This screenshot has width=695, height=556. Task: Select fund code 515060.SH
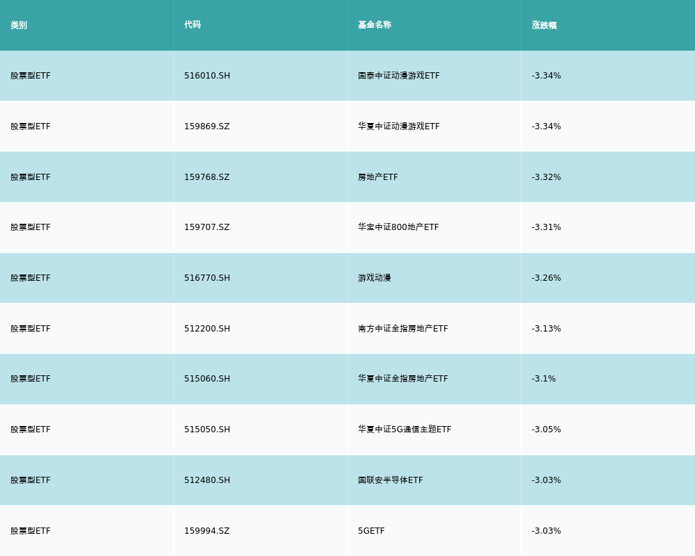point(207,379)
